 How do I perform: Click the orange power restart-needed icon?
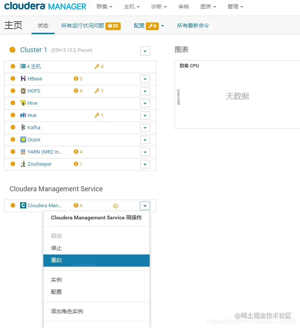coord(116,206)
